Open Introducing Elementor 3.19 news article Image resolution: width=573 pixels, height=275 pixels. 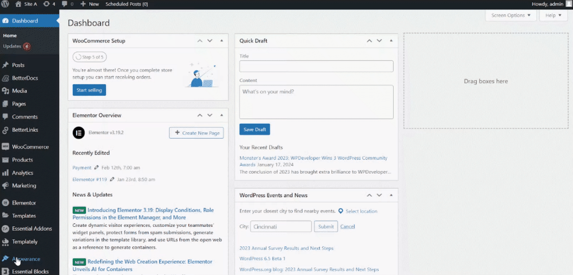coord(143,214)
